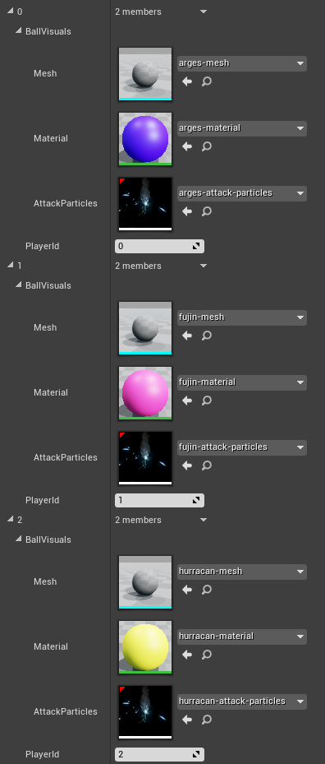The height and width of the screenshot is (764, 325).
Task: Select the yellow hurracan-material thumbnail
Action: (x=145, y=647)
